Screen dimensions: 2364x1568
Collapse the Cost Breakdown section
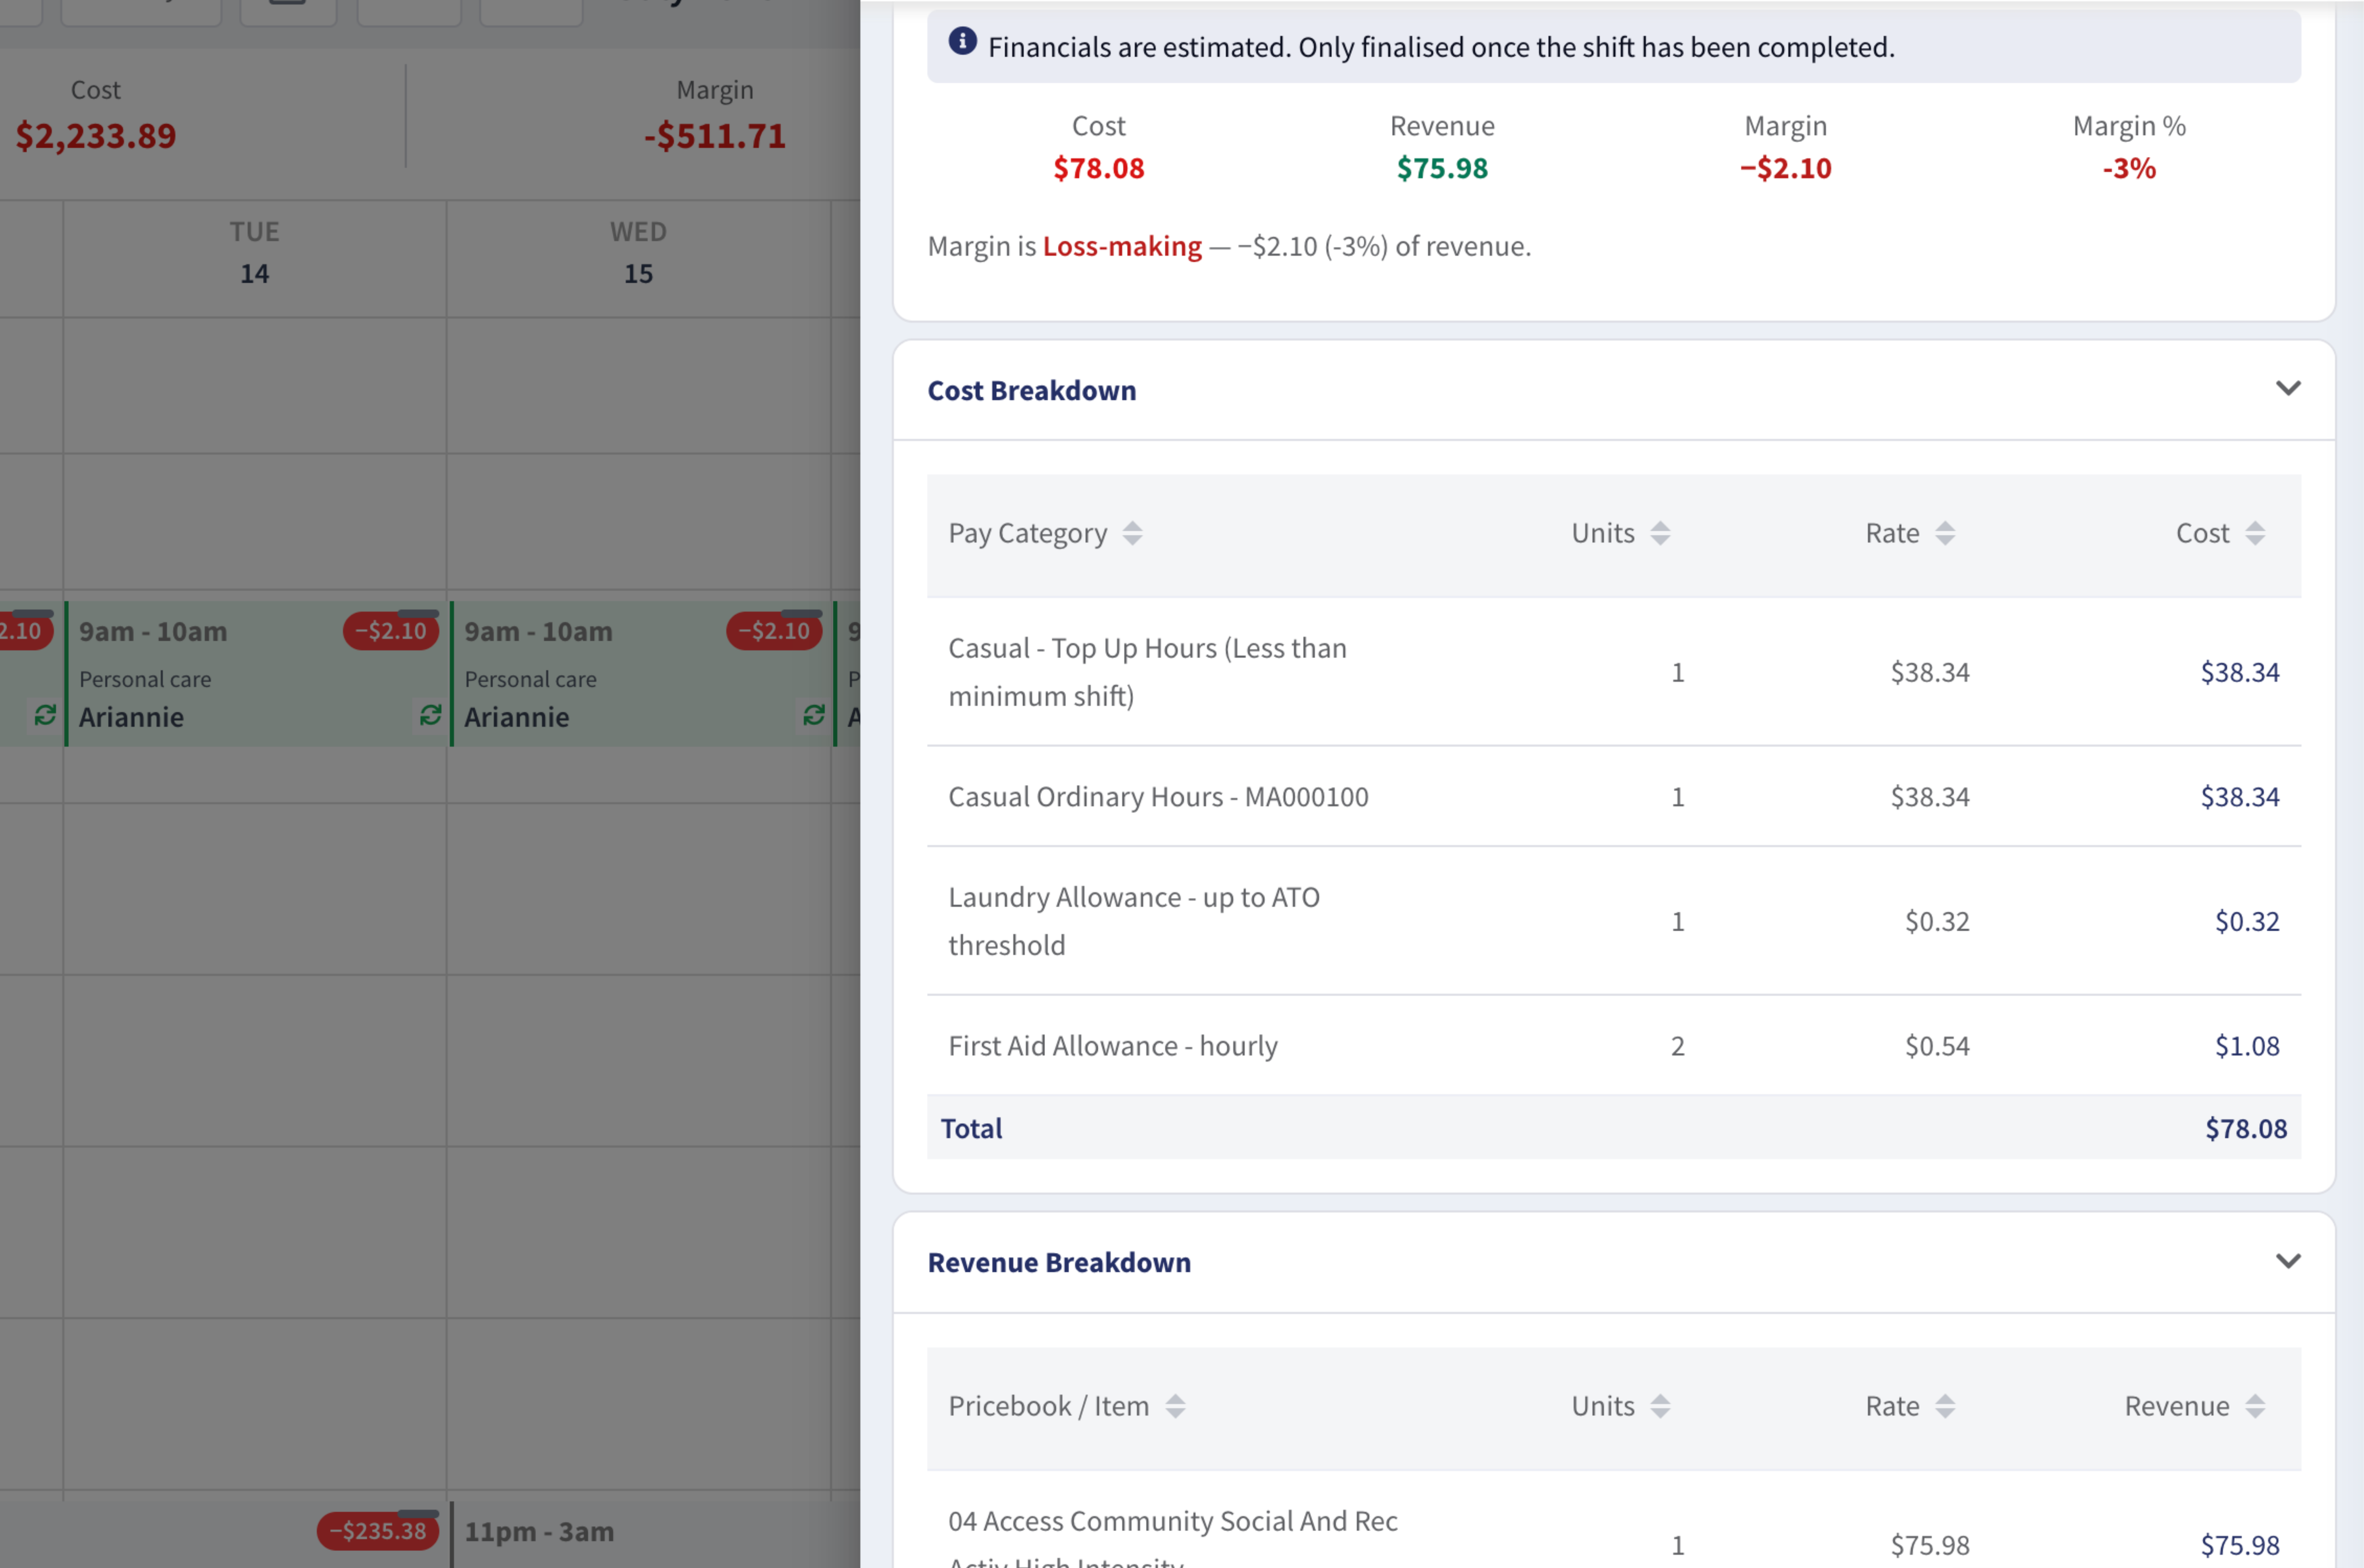click(2288, 389)
